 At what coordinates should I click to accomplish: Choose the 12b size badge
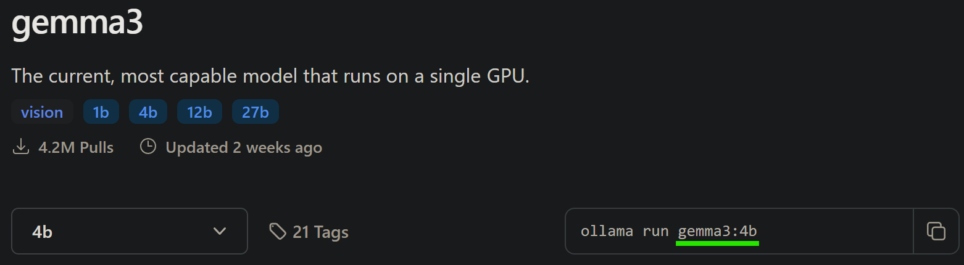[x=199, y=112]
